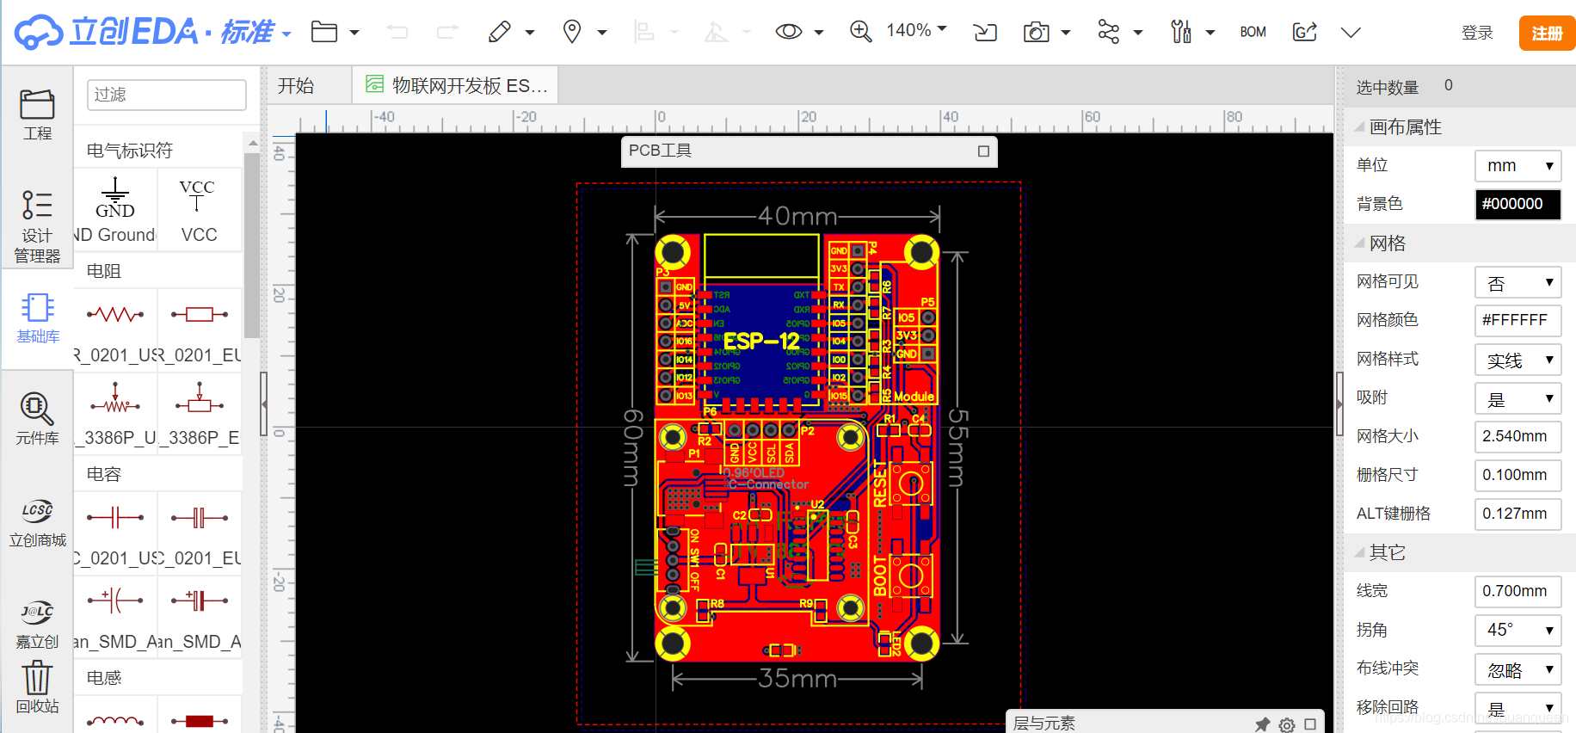Click the redo arrow icon
1576x733 pixels.
(x=447, y=32)
